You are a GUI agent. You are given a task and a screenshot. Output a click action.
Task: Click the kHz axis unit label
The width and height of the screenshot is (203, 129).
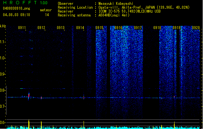coord(3,26)
